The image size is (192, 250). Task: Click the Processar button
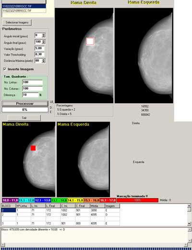click(x=25, y=104)
